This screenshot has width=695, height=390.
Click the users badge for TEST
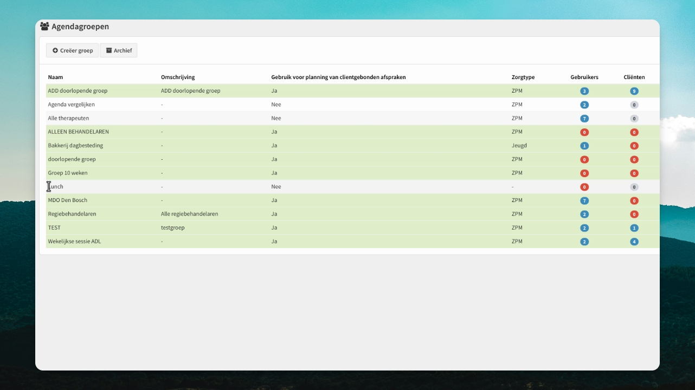(584, 228)
